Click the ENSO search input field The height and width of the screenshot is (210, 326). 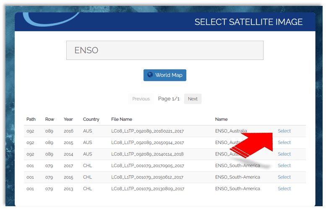click(164, 50)
